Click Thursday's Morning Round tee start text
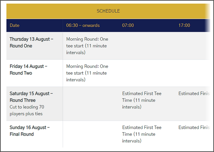Image resolution: width=214 pixels, height=152 pixels. [x=87, y=46]
